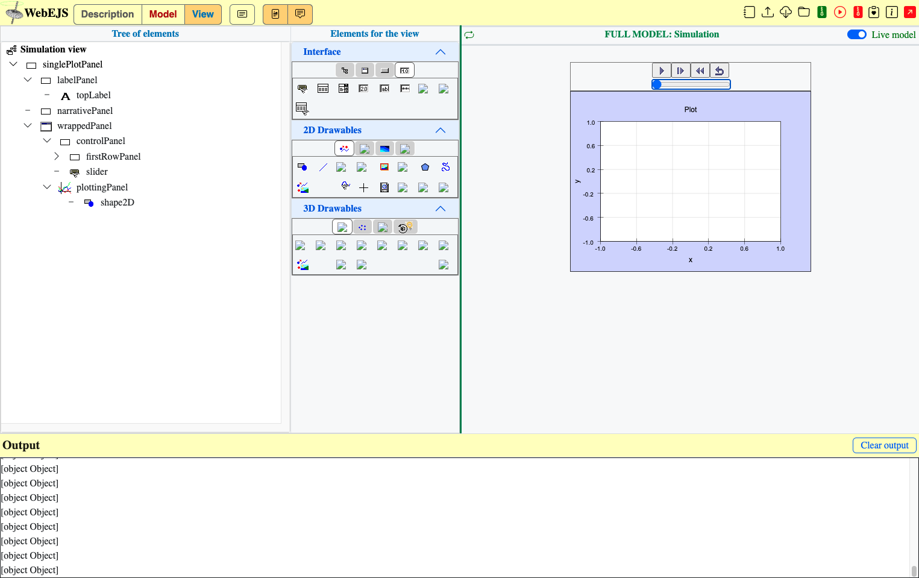The image size is (919, 578).
Task: Click the upload arrow icon in top toolbar
Action: [768, 12]
